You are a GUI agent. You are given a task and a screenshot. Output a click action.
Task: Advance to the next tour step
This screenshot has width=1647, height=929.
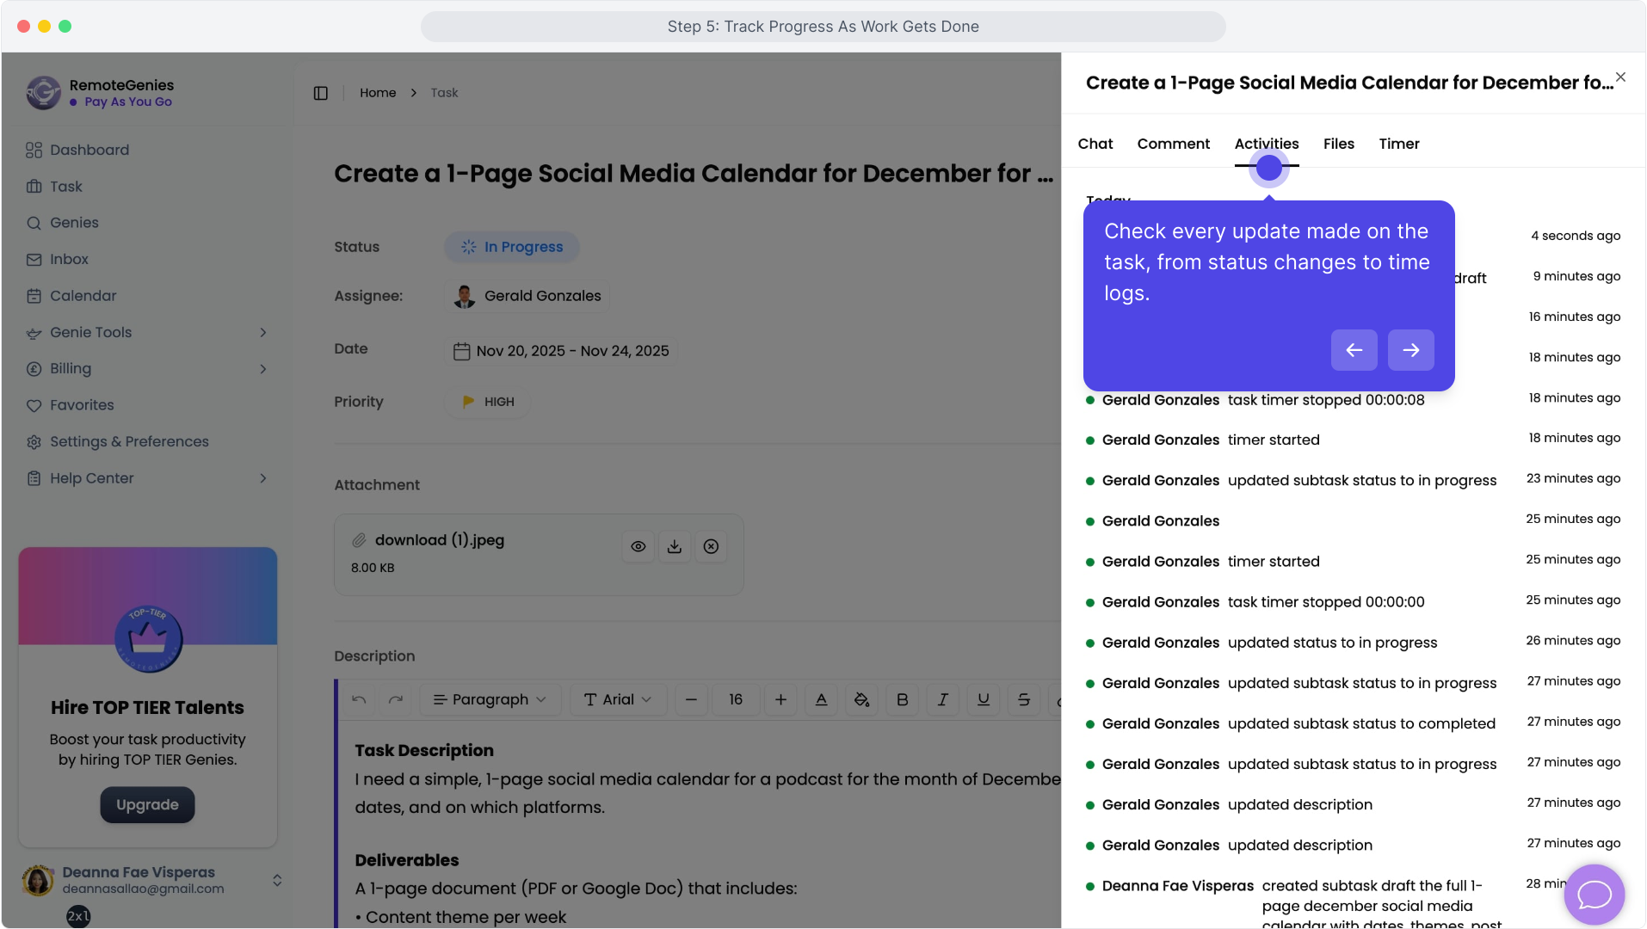pyautogui.click(x=1411, y=350)
